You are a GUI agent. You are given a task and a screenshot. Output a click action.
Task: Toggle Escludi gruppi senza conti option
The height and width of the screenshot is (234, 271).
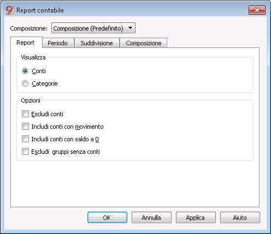tap(25, 152)
